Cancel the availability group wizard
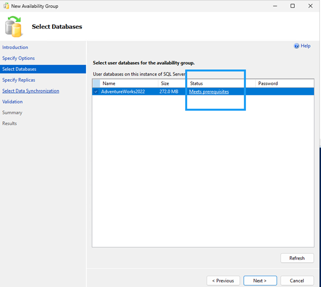The height and width of the screenshot is (287, 321). point(297,280)
